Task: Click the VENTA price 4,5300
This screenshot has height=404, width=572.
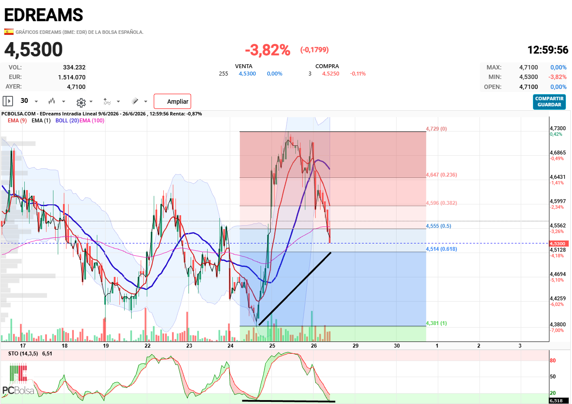Action: [247, 74]
